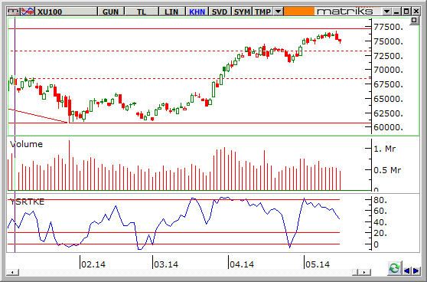Open the chart type icon beside XU100
Screen dimensions: 427x282
[28, 11]
